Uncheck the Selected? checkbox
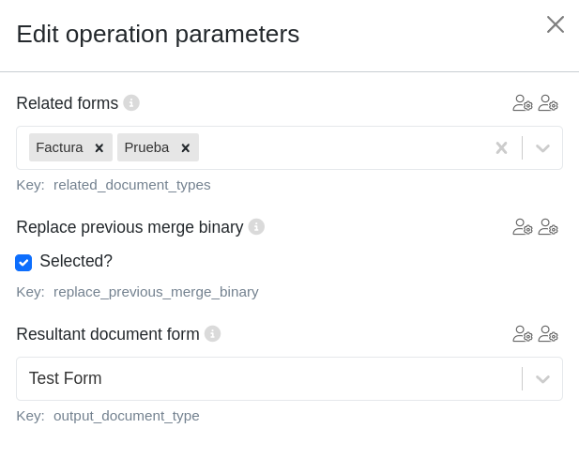Viewport: 579px width, 459px height. click(23, 263)
